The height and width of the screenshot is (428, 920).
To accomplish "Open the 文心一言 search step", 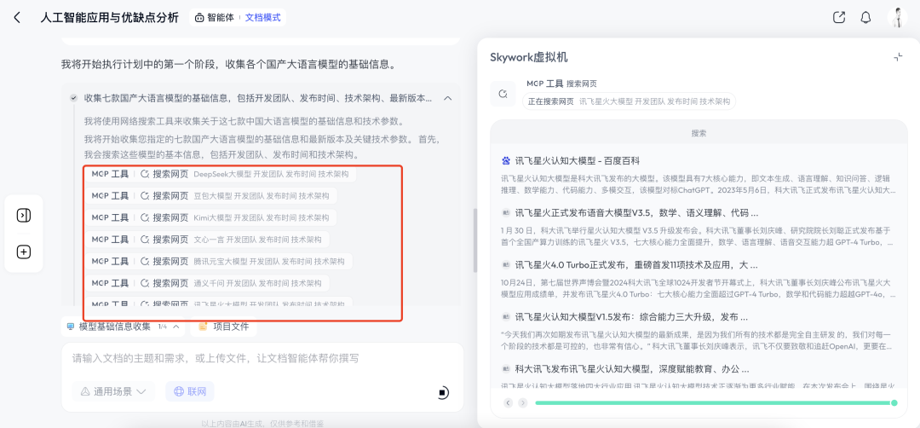I will point(208,240).
